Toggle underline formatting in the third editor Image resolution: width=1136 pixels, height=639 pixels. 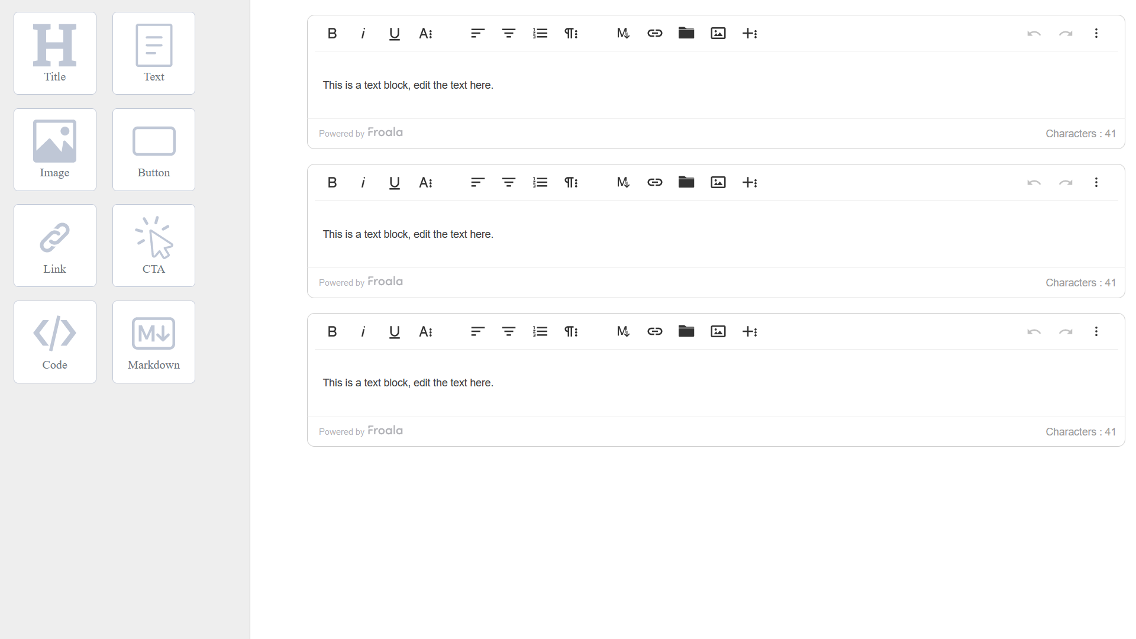tap(394, 331)
